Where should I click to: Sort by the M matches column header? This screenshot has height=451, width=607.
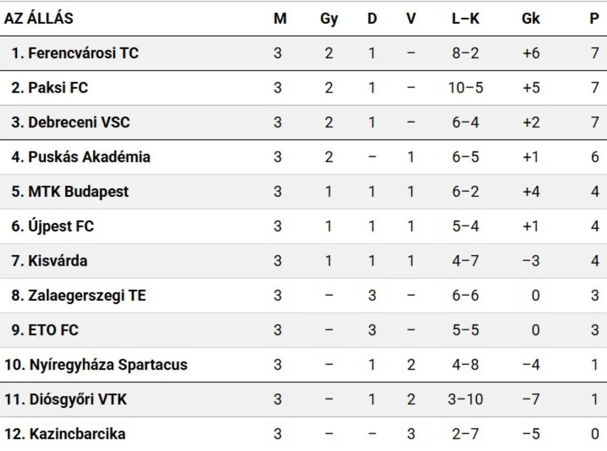[280, 18]
